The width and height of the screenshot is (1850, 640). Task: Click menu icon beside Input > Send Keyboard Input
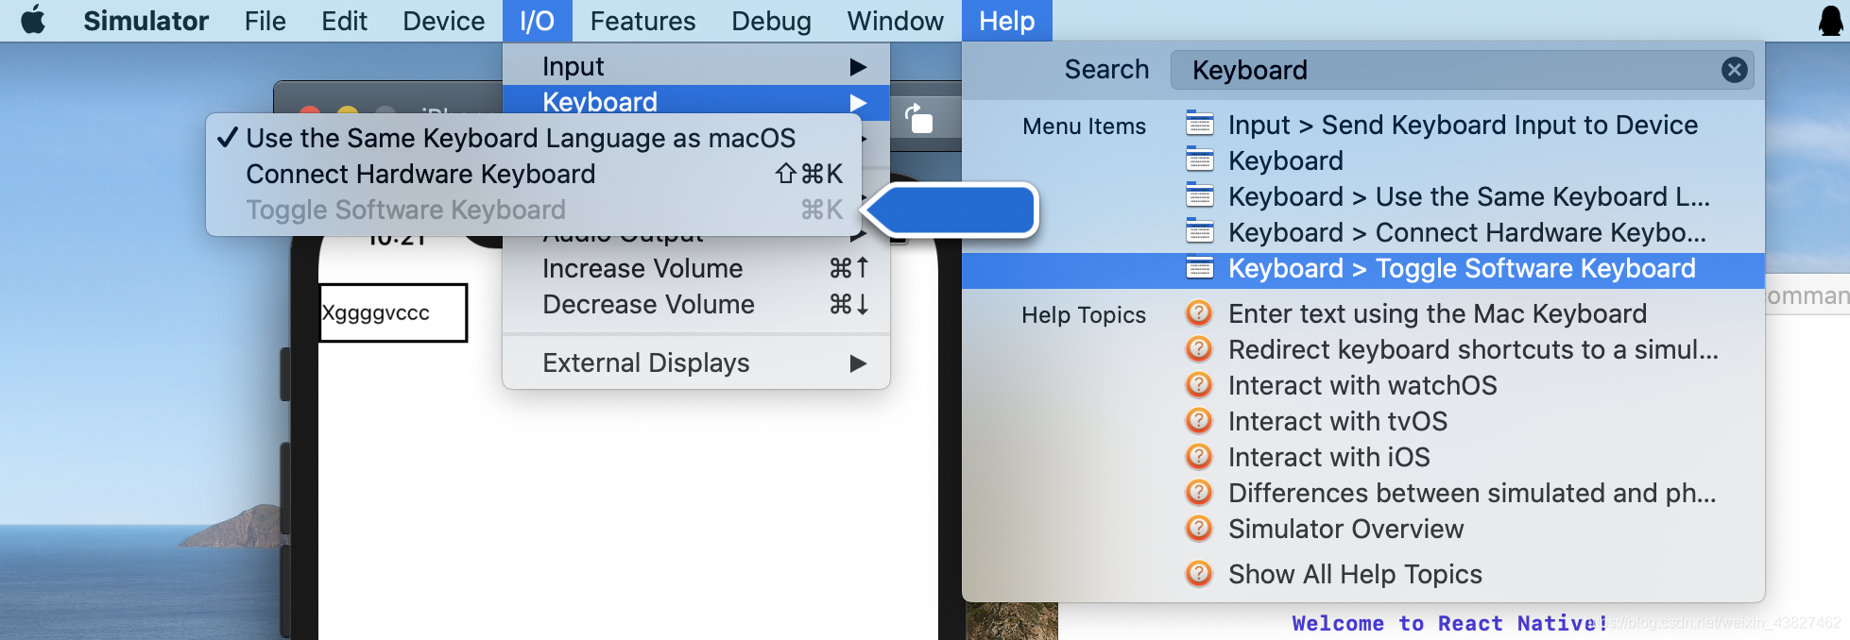(x=1199, y=125)
